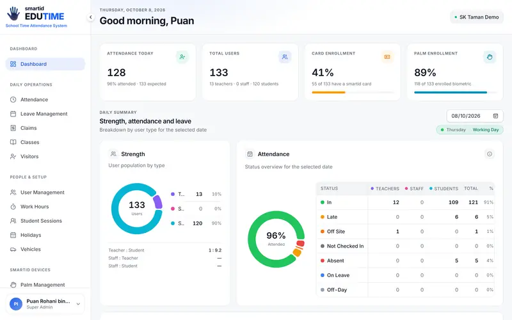The width and height of the screenshot is (512, 320).
Task: Click the Total Users people icon
Action: tap(285, 57)
